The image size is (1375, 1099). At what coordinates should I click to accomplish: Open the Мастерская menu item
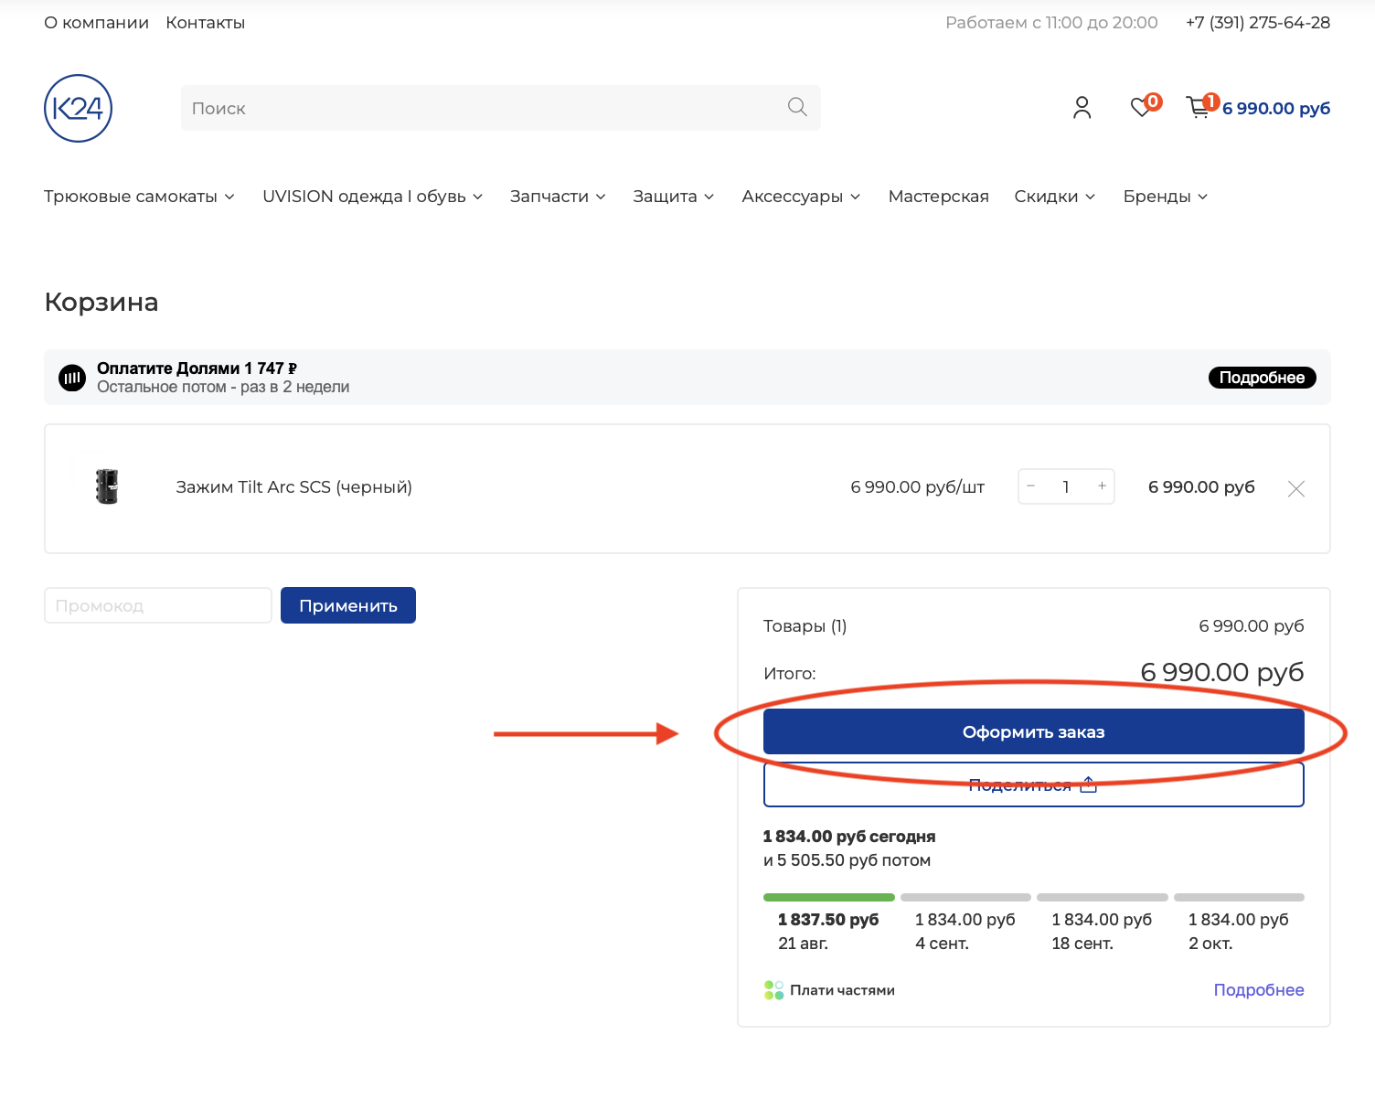[939, 197]
